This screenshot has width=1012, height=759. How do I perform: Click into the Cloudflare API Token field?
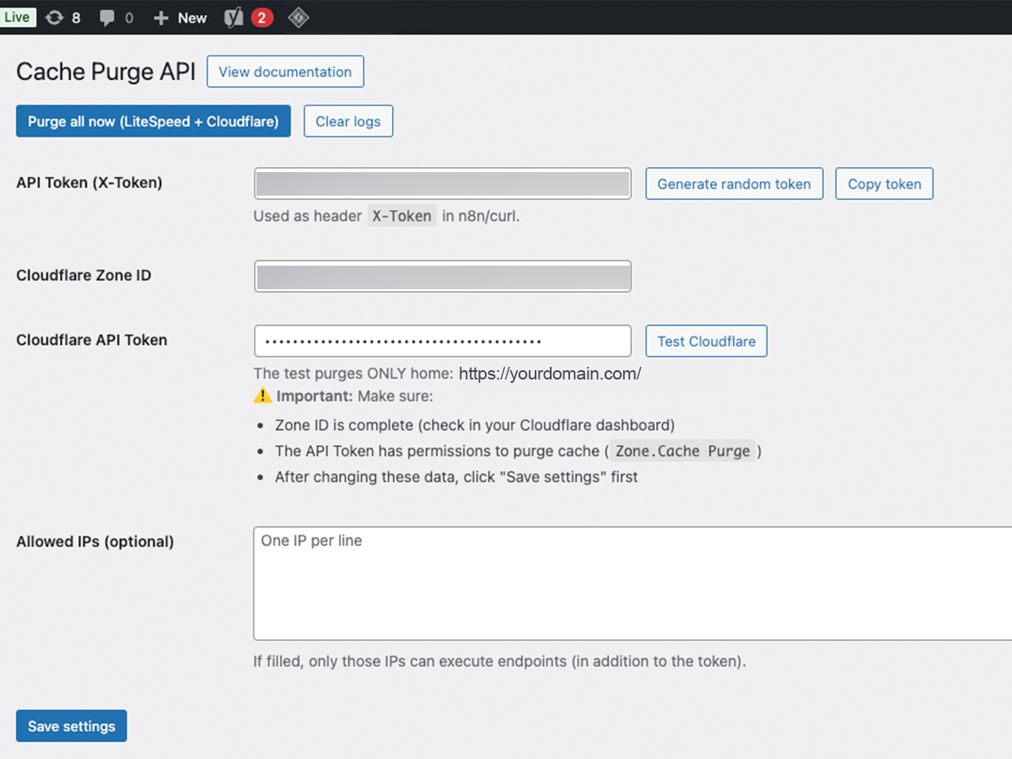coord(443,341)
